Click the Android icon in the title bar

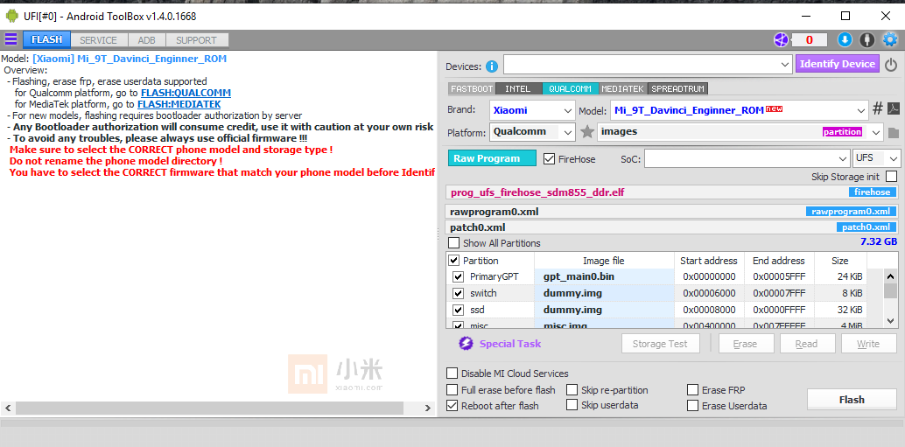click(11, 16)
